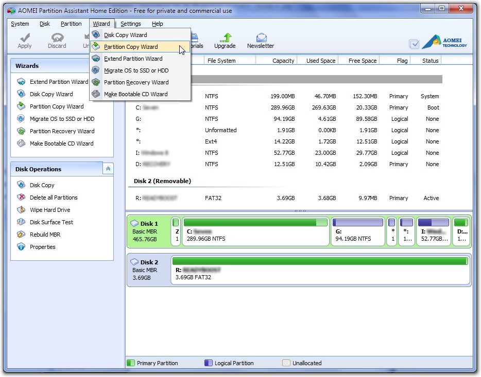Select the Ext4 14.22GB partition row
This screenshot has width=481, height=377.
285,141
